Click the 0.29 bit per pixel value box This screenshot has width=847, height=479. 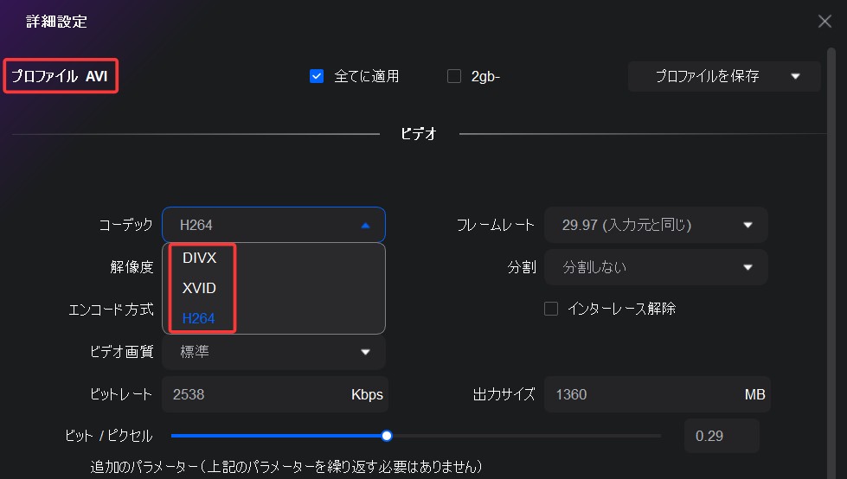click(x=721, y=436)
